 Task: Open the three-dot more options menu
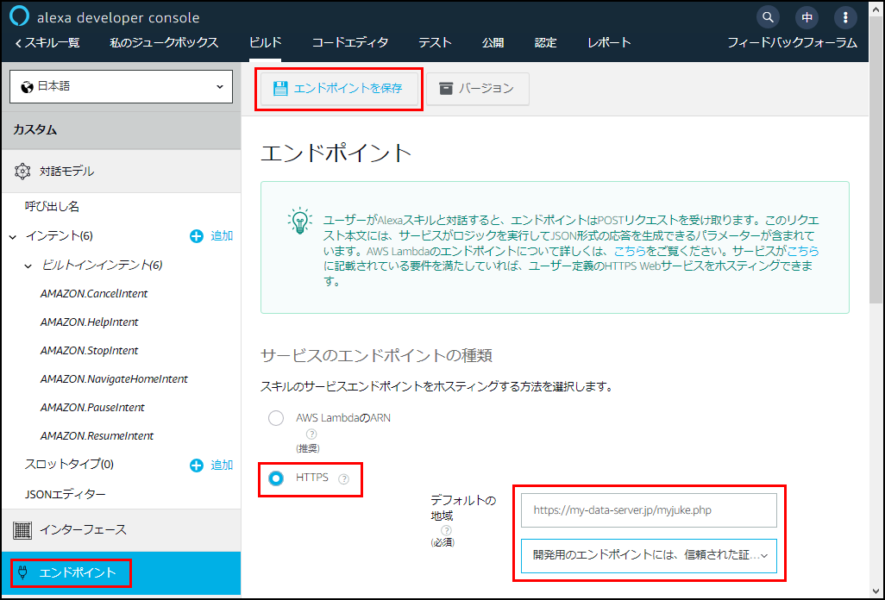845,17
